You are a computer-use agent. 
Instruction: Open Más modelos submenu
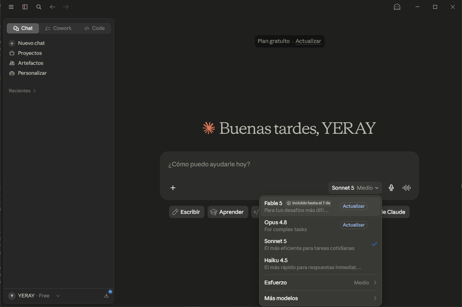click(321, 298)
